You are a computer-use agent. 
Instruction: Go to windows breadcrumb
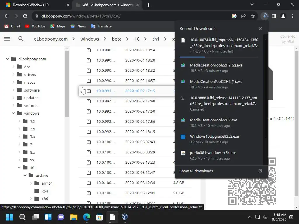coord(90,39)
